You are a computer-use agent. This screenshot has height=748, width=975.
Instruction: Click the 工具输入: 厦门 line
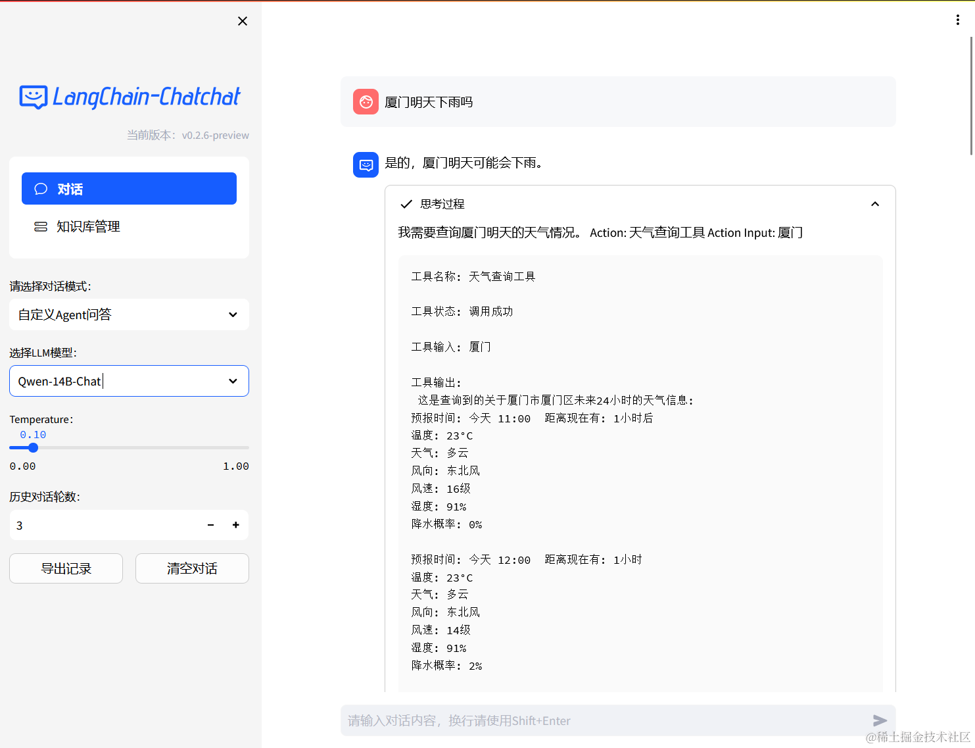451,347
